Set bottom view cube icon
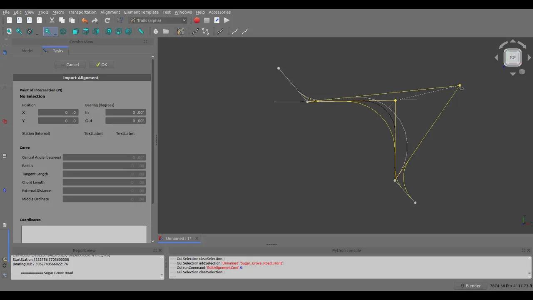 [x=118, y=31]
